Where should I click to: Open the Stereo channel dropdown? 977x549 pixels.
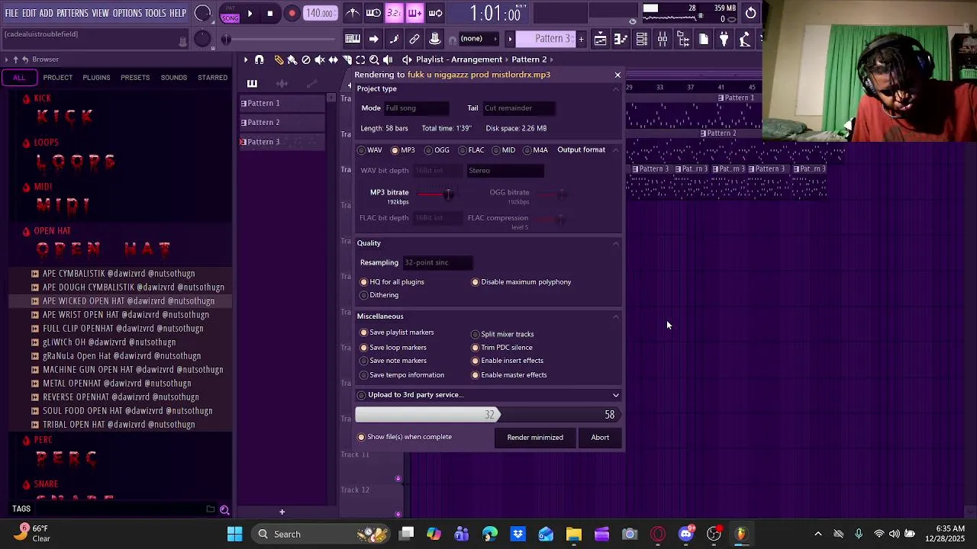(x=505, y=171)
